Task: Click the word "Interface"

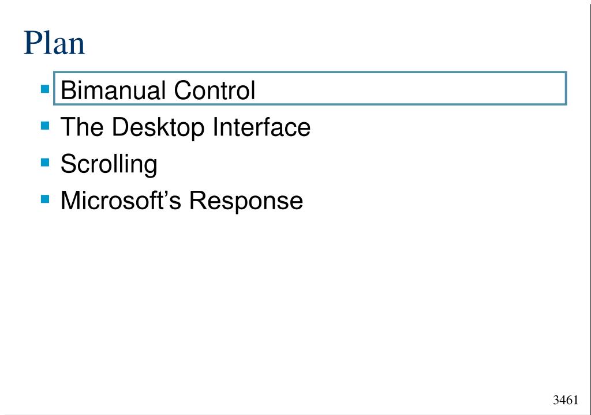Action: pyautogui.click(x=261, y=127)
